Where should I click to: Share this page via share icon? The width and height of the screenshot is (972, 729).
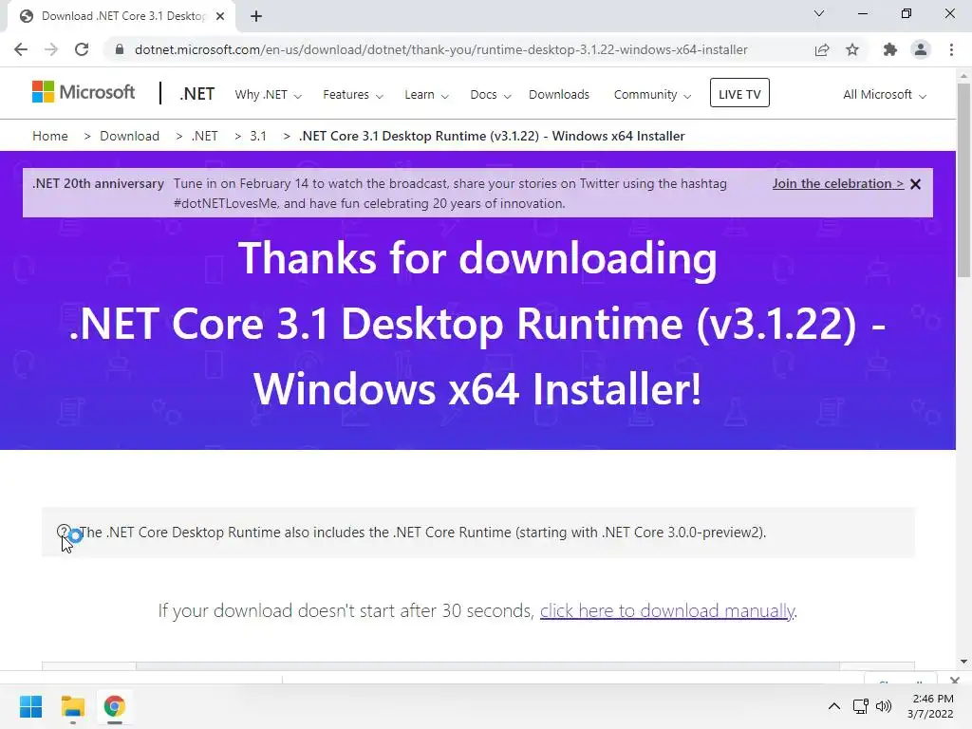click(822, 49)
